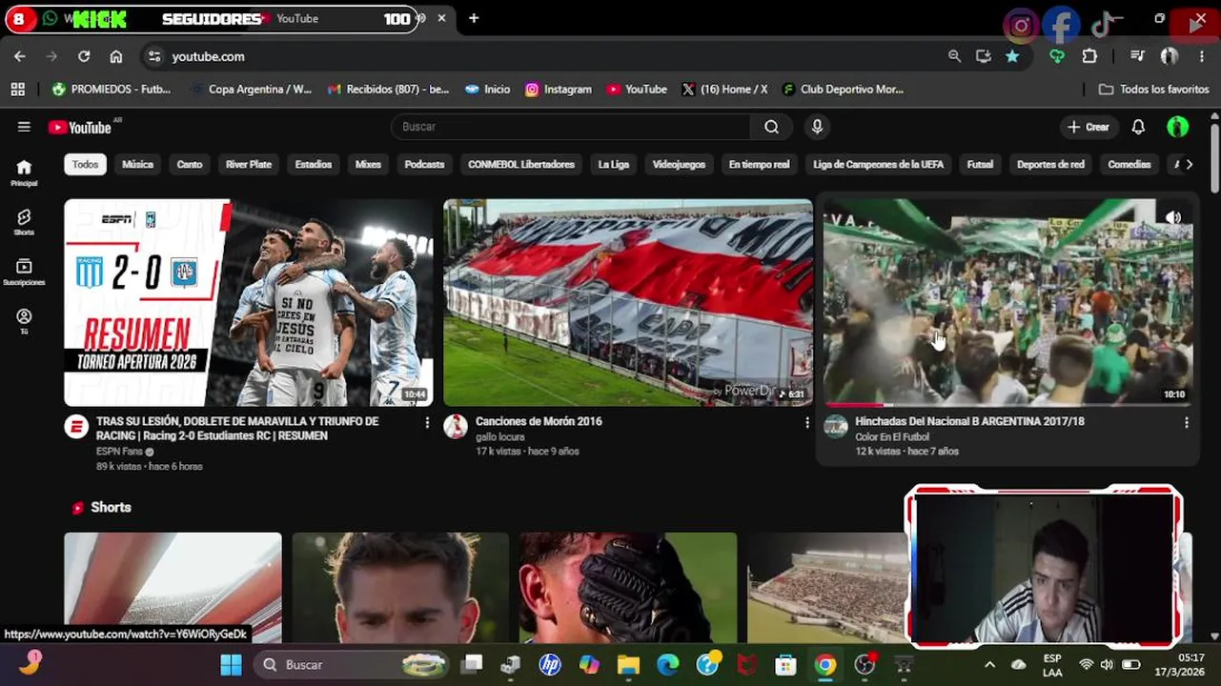1221x686 pixels.
Task: Open the Racing 2-0 resumen thumbnail
Action: (248, 302)
